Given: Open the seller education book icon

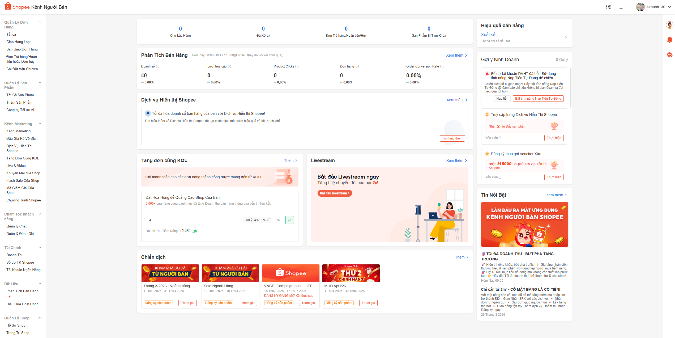Looking at the screenshot, I should click(x=621, y=7).
